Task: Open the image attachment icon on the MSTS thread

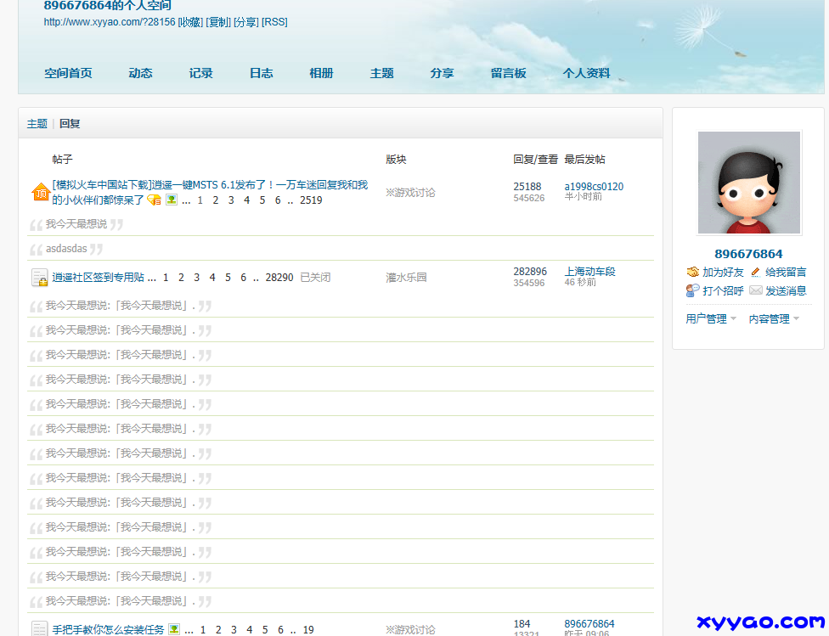Action: (172, 200)
